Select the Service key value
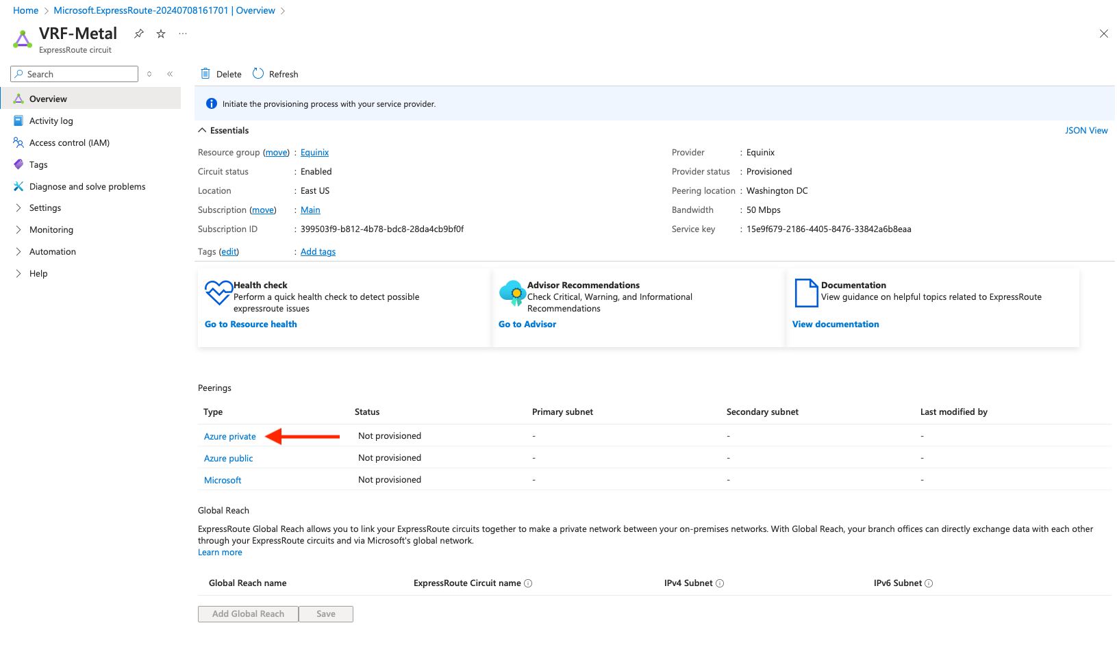Viewport: 1117px width, 660px height. 829,229
